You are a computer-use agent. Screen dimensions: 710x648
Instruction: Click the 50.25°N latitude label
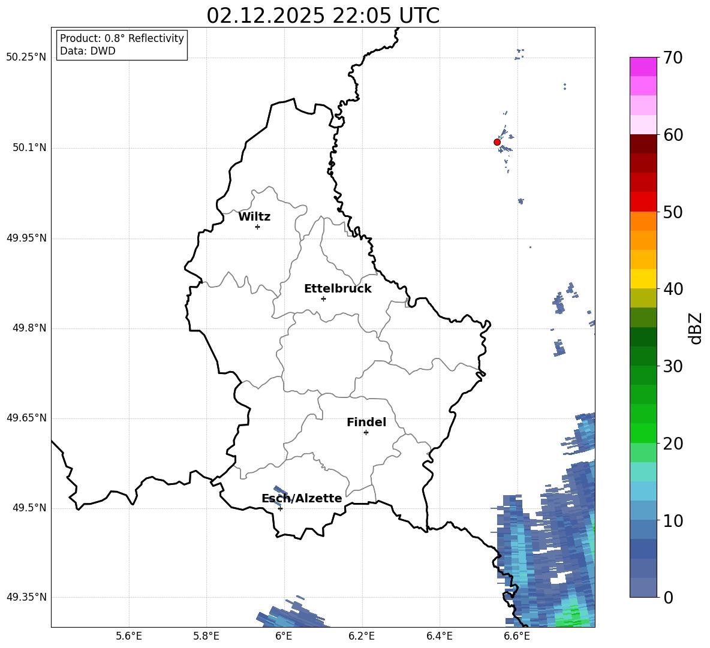(26, 58)
